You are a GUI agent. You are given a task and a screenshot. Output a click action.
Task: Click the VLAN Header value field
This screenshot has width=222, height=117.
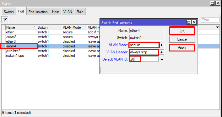click(x=144, y=52)
